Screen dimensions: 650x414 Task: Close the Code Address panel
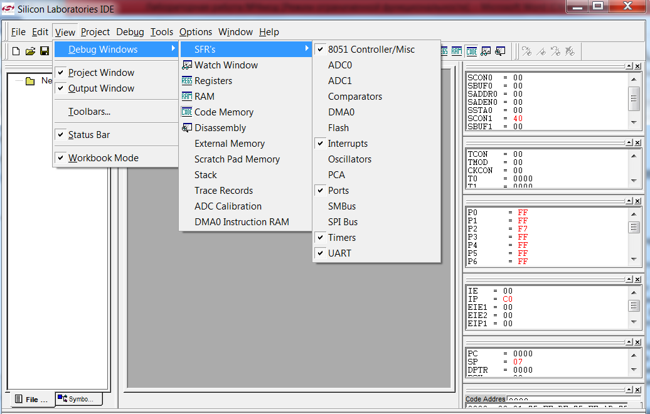pyautogui.click(x=637, y=390)
